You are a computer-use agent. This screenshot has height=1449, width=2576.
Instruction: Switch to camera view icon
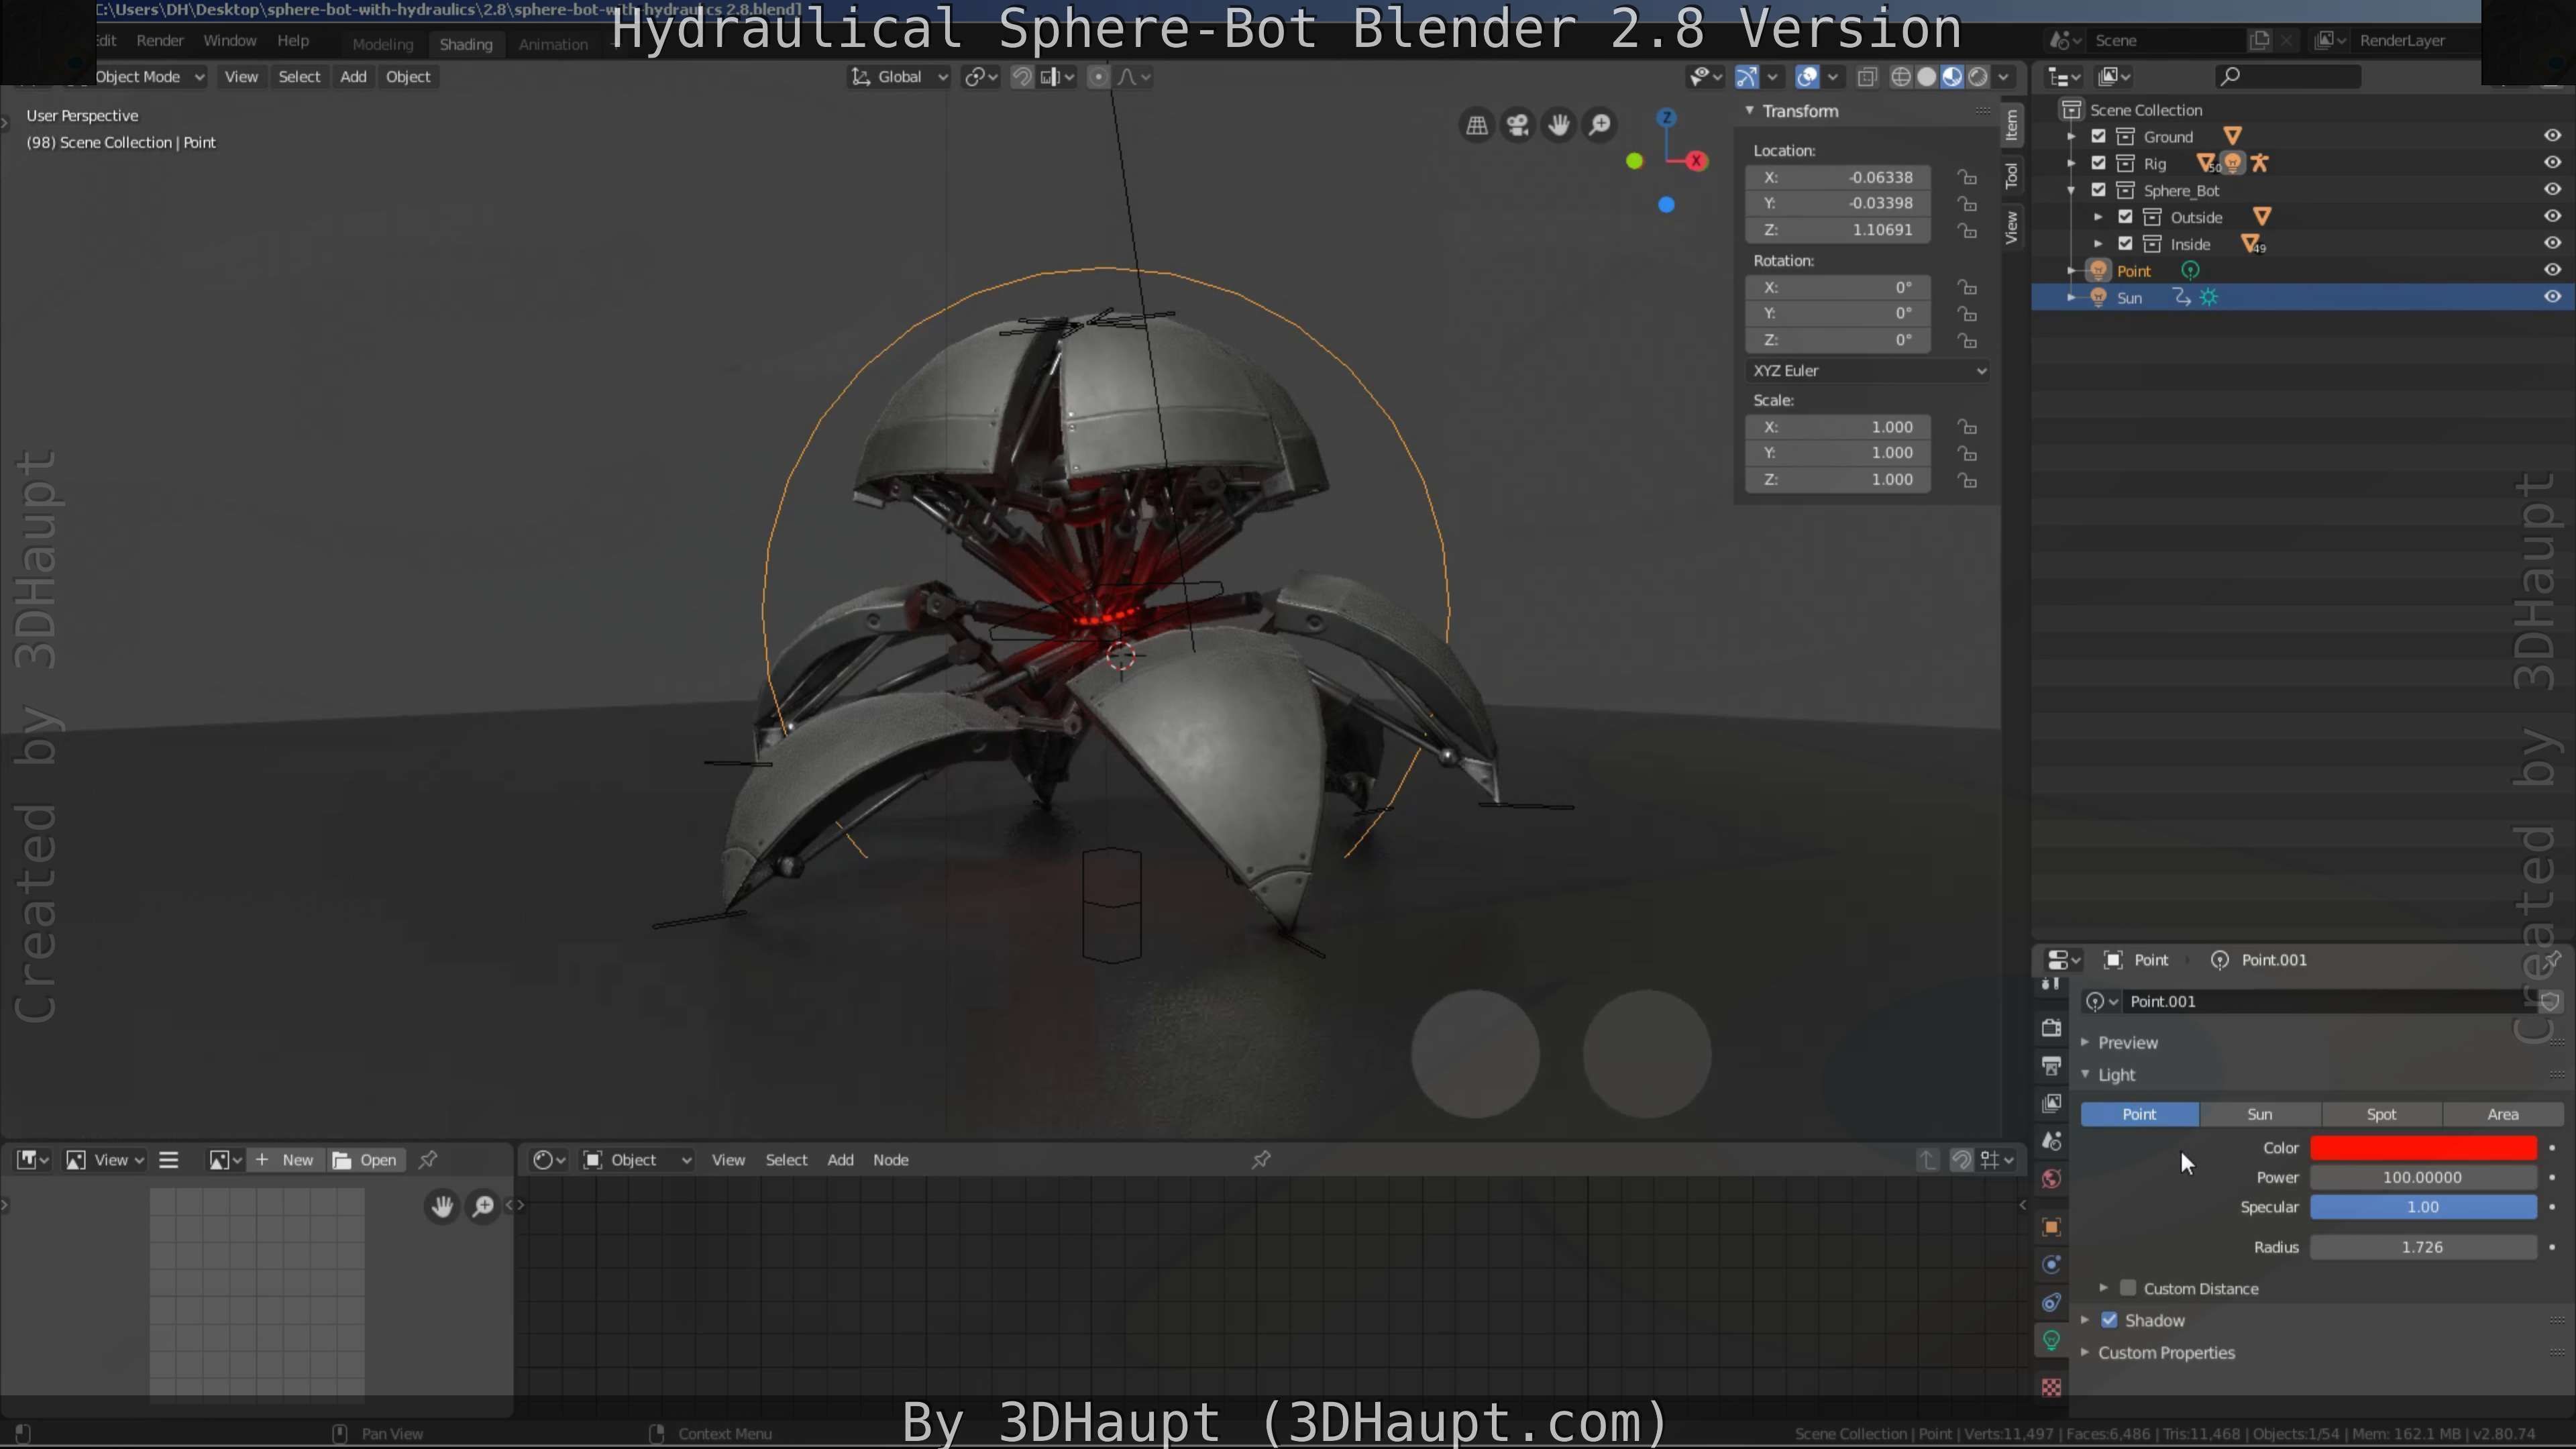point(1518,125)
